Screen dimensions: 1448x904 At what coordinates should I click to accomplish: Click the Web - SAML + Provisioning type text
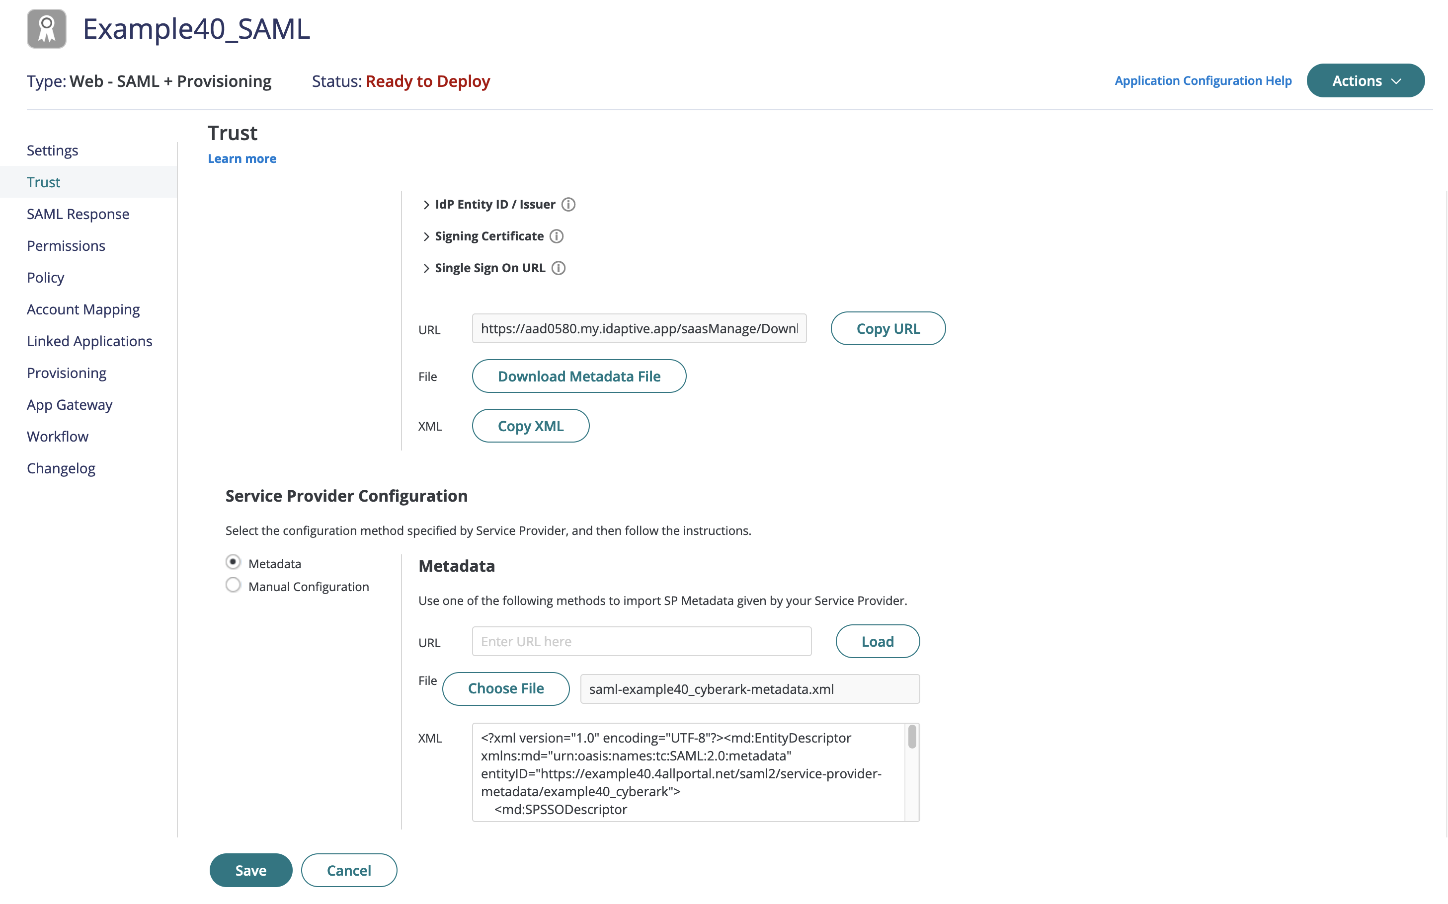pyautogui.click(x=170, y=80)
